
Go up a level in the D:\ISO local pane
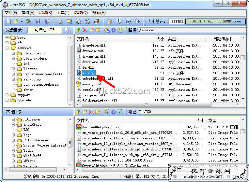pos(78,112)
